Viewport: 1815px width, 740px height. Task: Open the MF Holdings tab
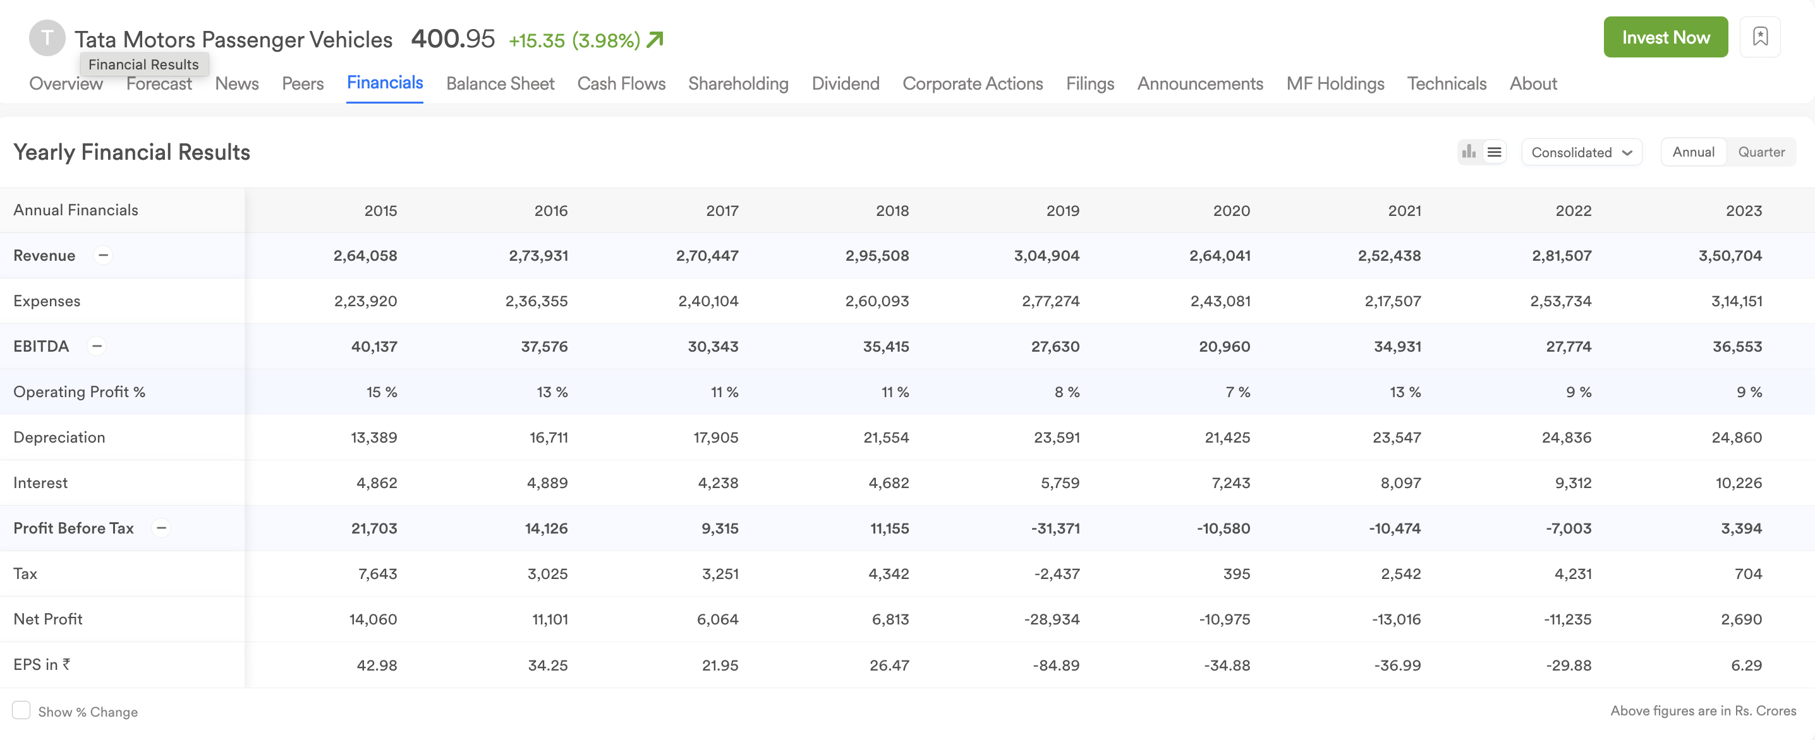pyautogui.click(x=1335, y=84)
